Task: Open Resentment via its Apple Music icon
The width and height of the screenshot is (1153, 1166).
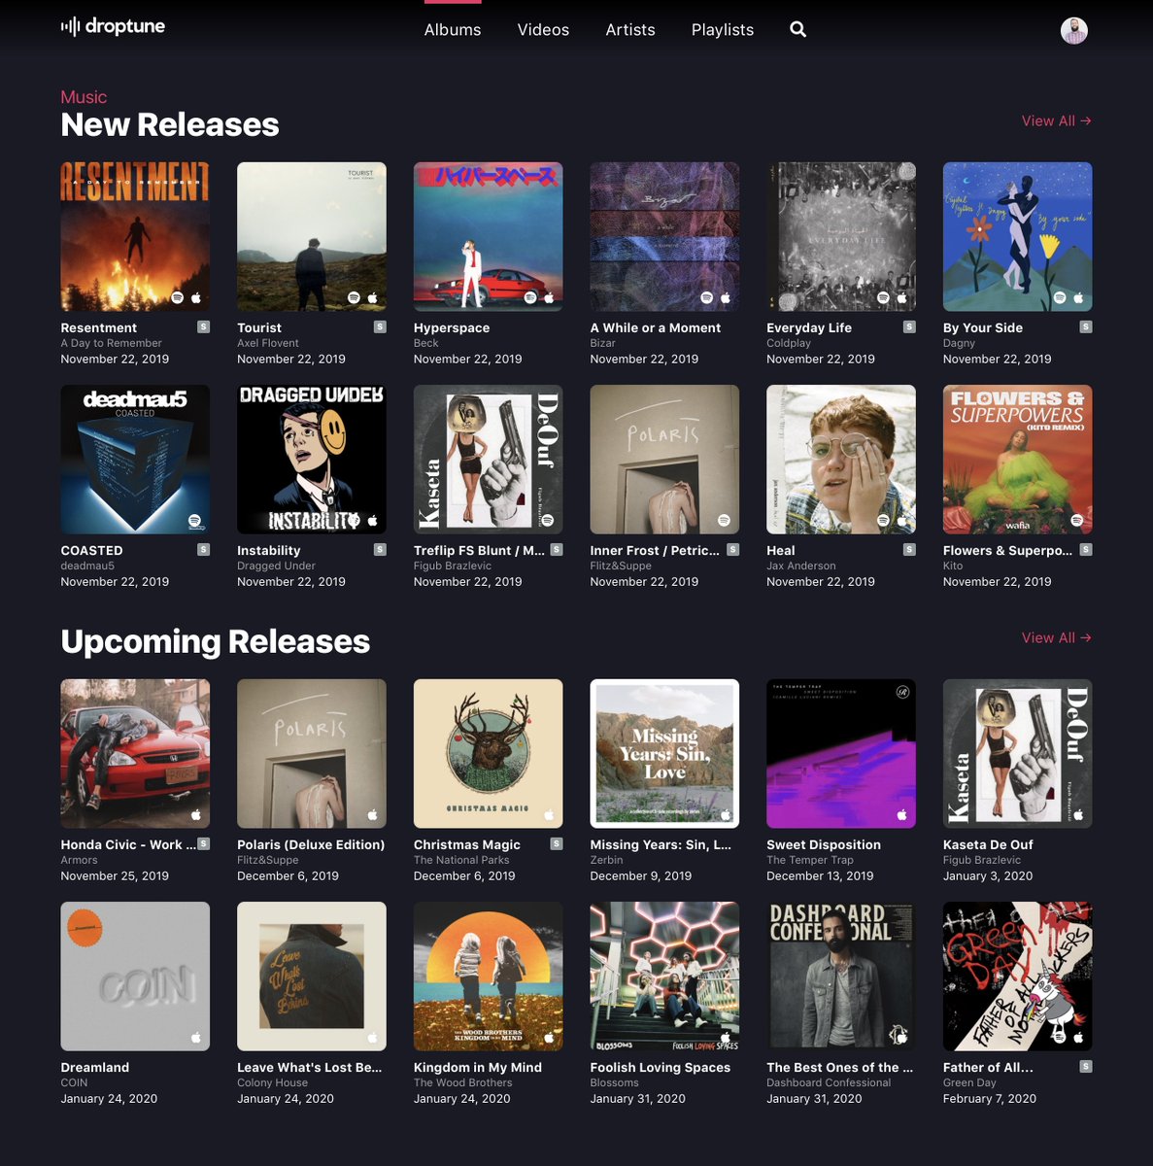Action: tap(196, 297)
